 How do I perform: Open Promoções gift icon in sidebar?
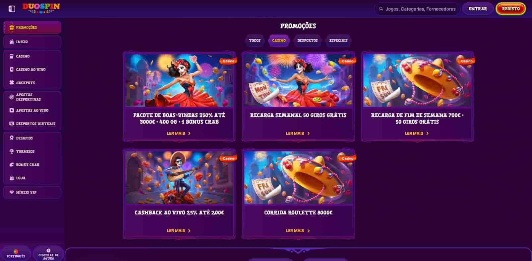[x=12, y=27]
